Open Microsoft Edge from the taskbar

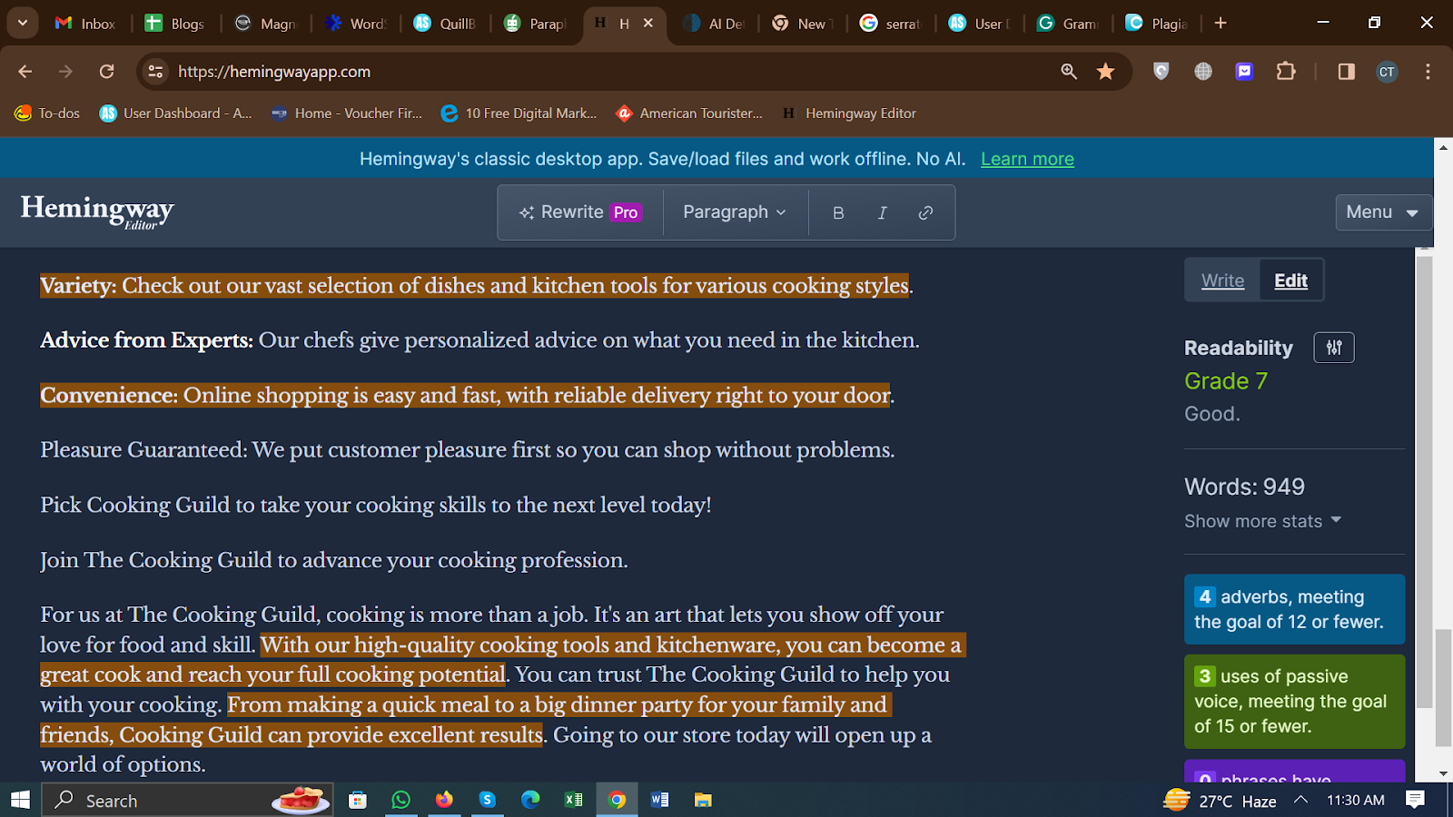pos(530,800)
